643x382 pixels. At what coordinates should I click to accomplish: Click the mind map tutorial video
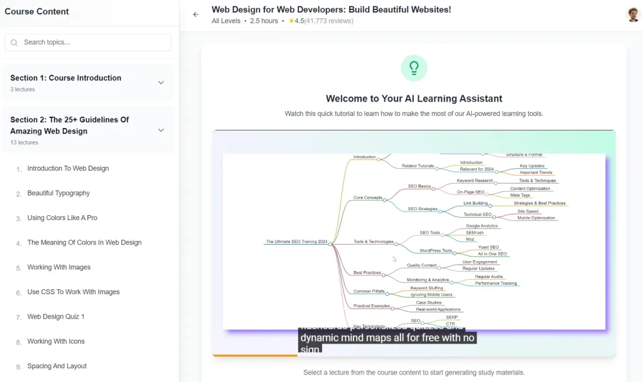click(x=414, y=241)
